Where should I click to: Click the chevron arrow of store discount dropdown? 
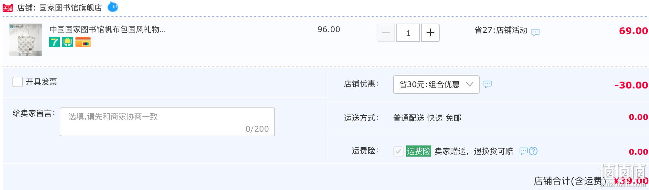(470, 84)
